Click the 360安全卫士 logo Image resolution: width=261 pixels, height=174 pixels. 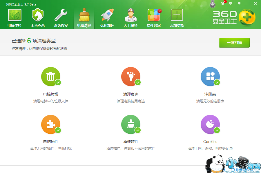[234, 17]
